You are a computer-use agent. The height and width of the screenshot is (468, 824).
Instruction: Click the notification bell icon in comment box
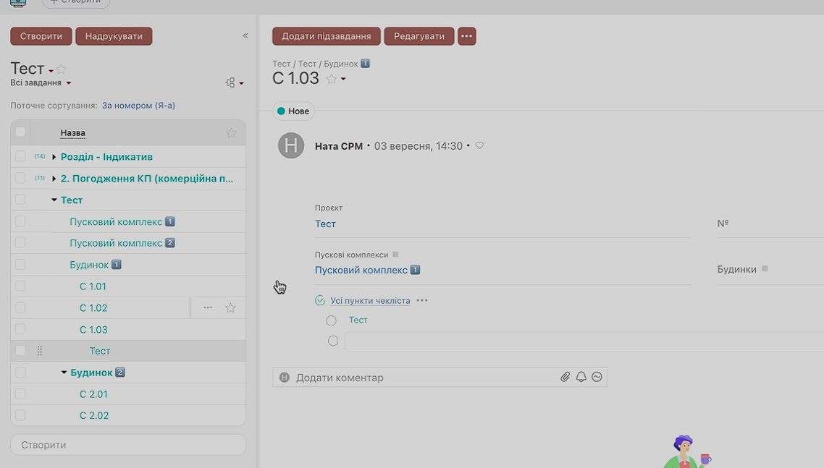tap(581, 377)
